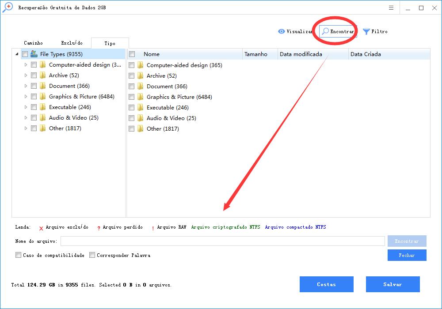Toggle the Corresponder Palavra checkbox
The image size is (442, 309).
(92, 255)
